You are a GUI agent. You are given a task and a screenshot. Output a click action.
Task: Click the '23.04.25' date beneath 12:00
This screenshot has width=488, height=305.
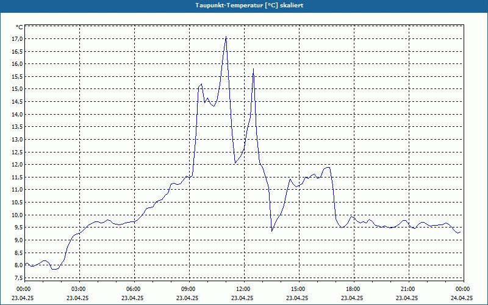tap(242, 298)
